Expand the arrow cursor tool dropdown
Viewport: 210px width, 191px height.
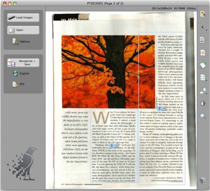pos(207,30)
